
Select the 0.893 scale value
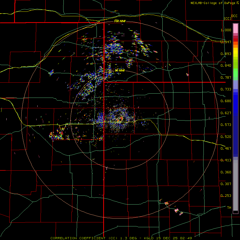click(x=226, y=54)
